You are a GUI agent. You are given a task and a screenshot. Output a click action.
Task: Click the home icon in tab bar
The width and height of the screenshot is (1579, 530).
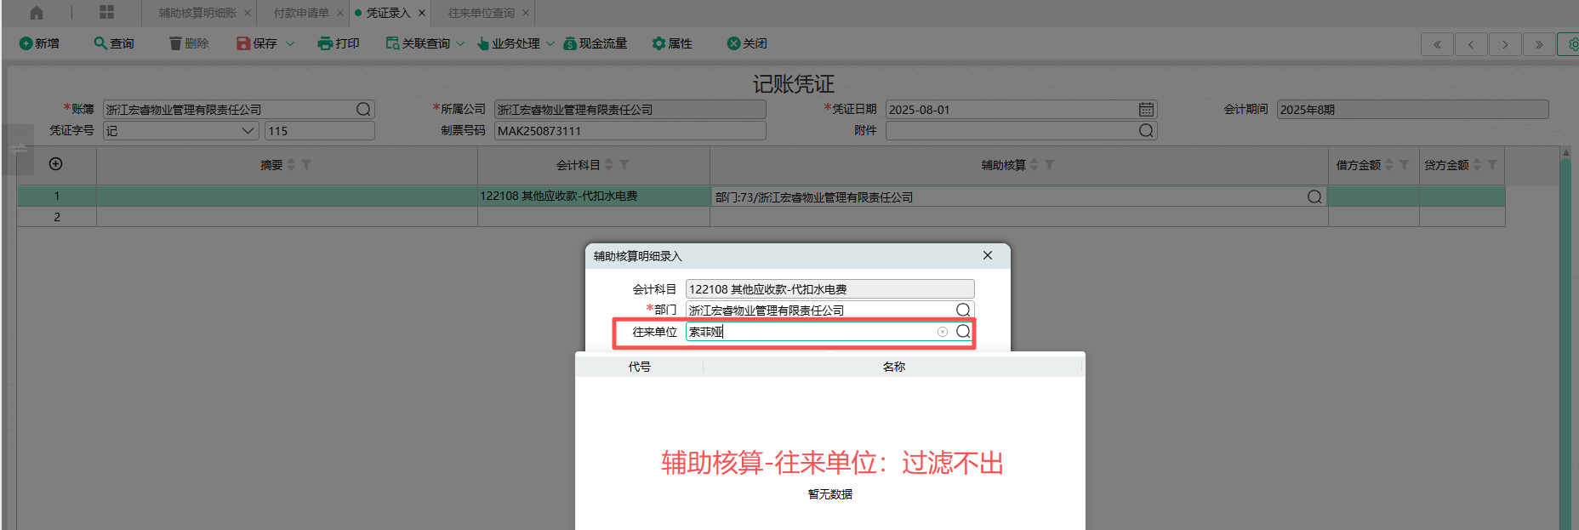tap(37, 13)
